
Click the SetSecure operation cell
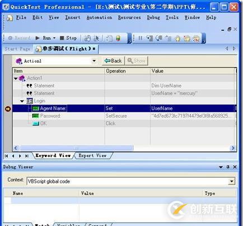128,116
